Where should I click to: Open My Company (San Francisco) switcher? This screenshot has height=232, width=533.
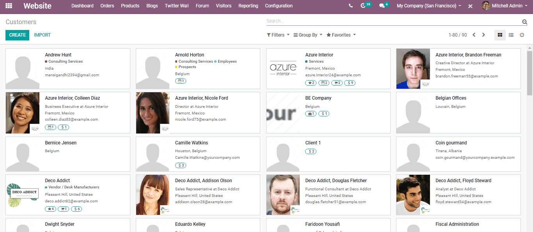(429, 6)
